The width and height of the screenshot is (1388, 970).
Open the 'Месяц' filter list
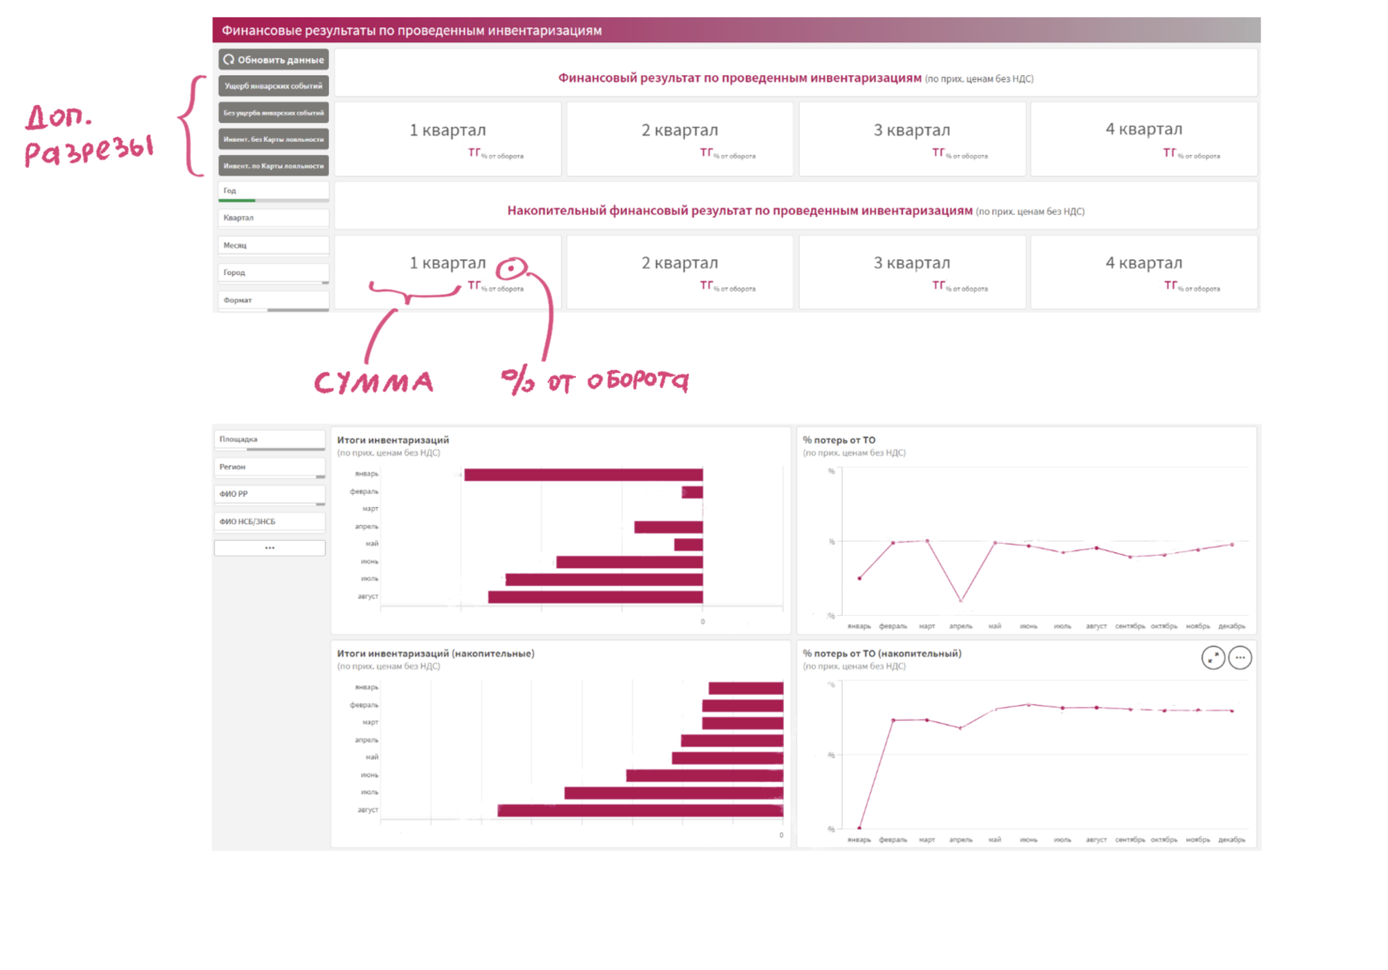click(273, 245)
